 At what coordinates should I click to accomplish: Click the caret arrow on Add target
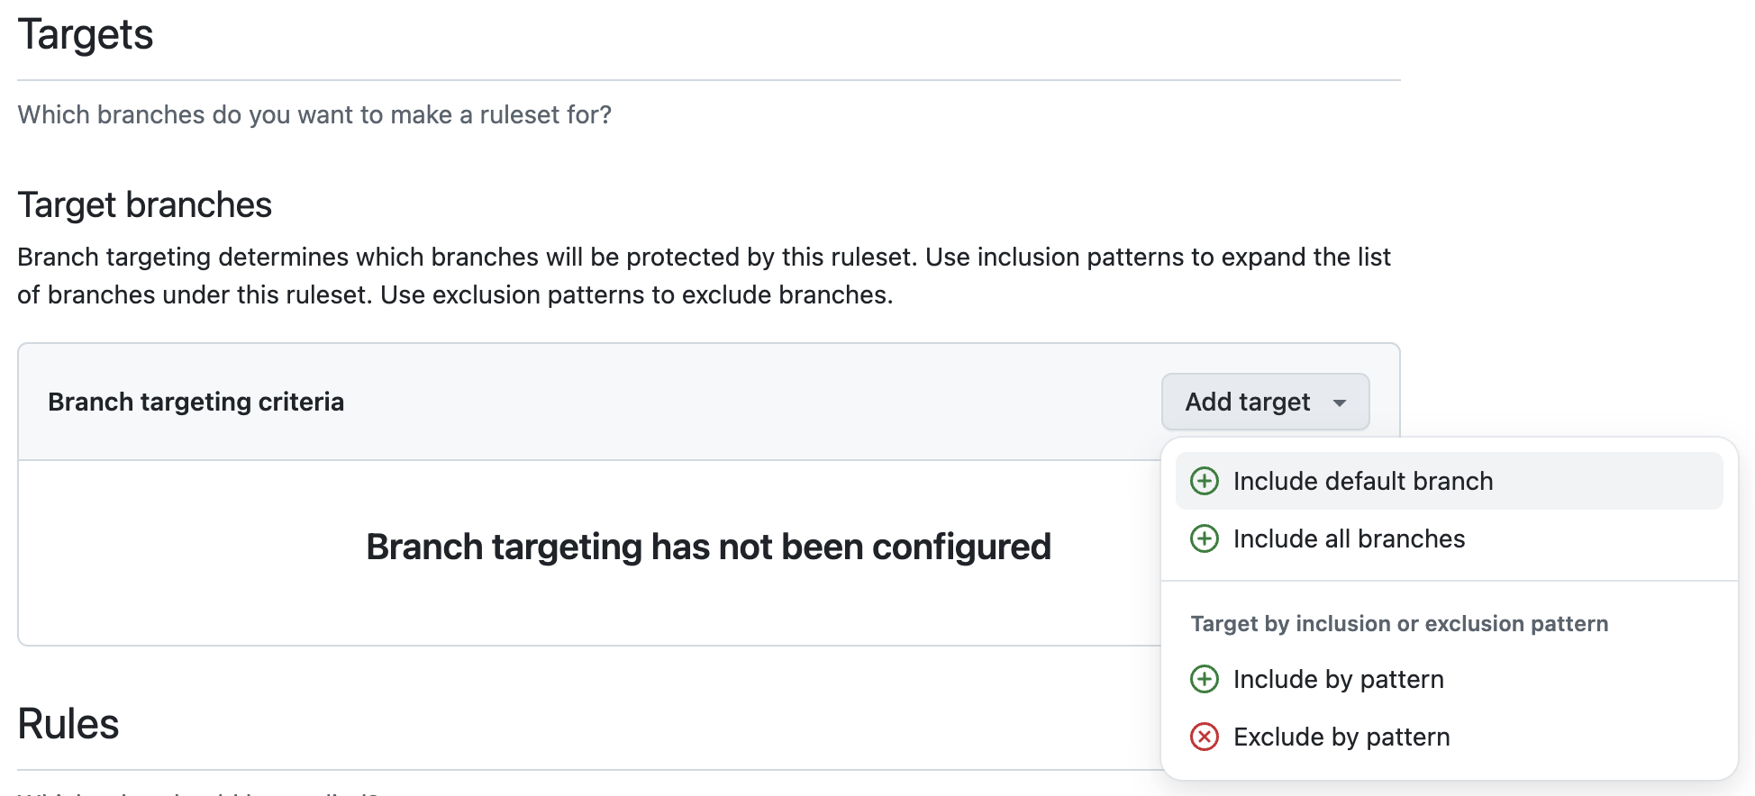click(x=1340, y=403)
